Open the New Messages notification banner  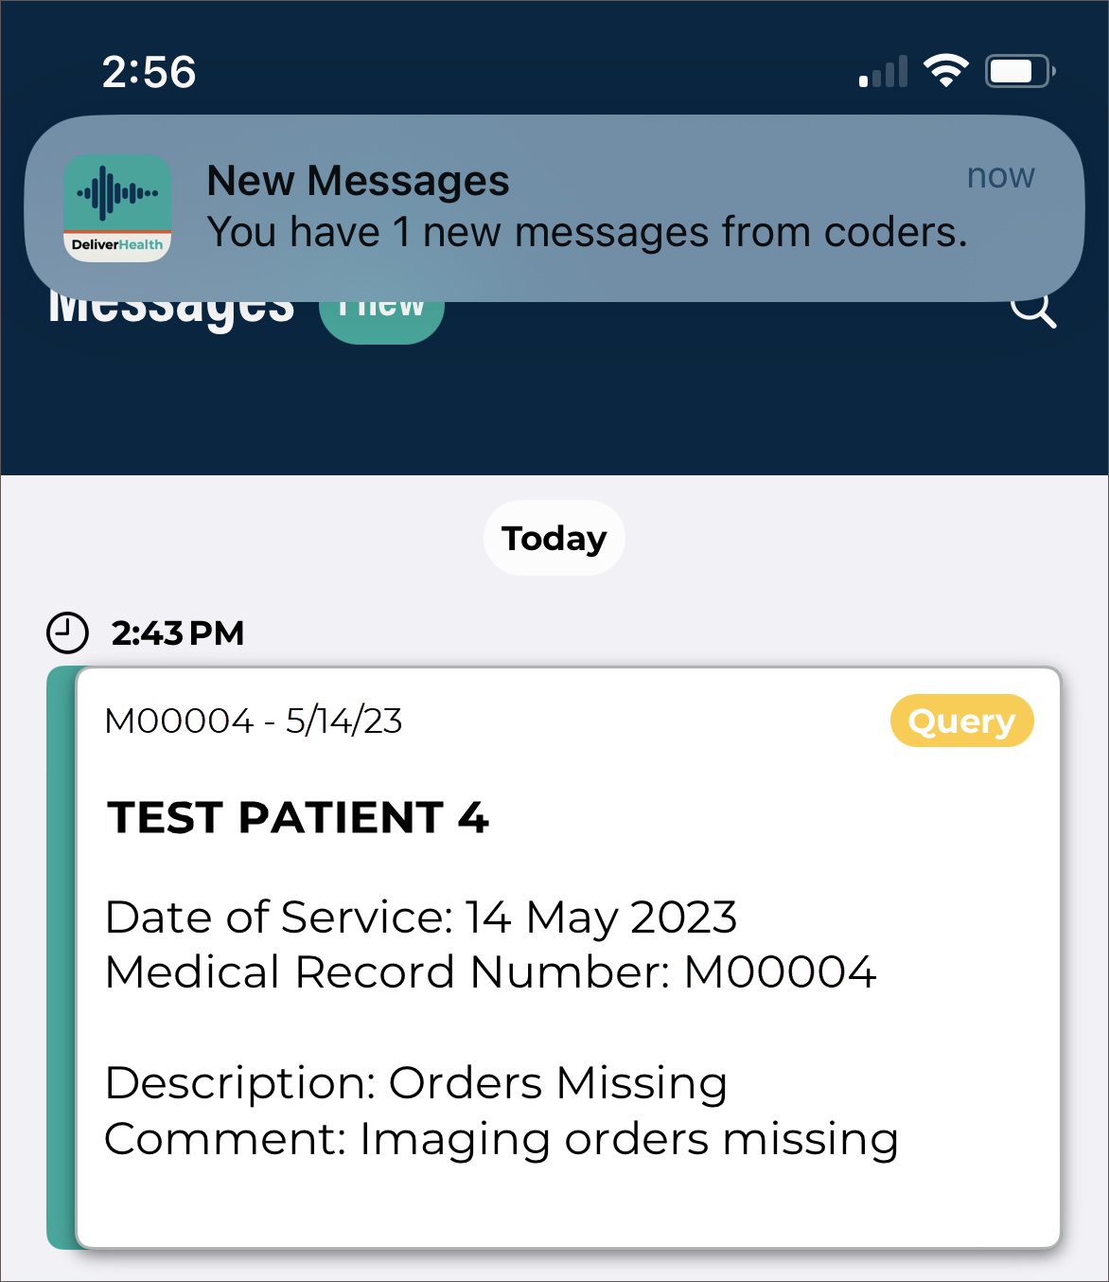point(587,207)
